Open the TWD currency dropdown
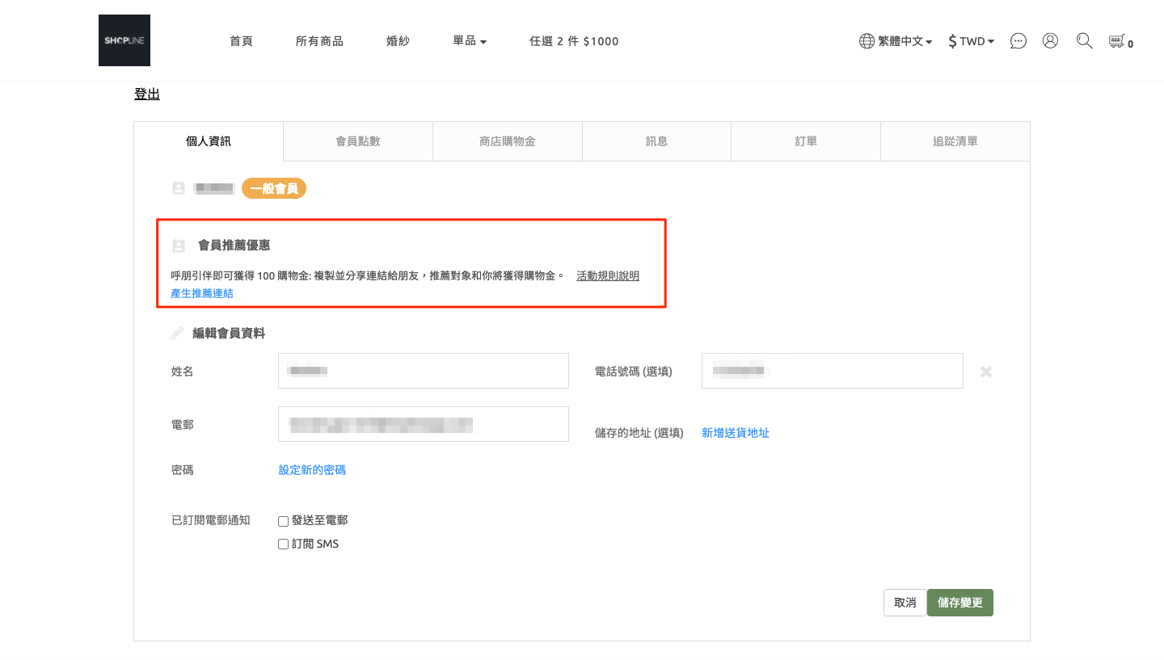Image resolution: width=1164 pixels, height=660 pixels. coord(976,40)
